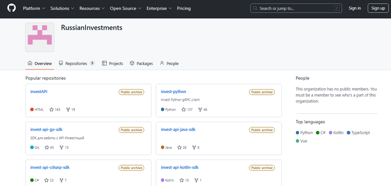This screenshot has height=186, width=391.
Task: Open the RussianInvestments avatar image
Action: [40, 37]
